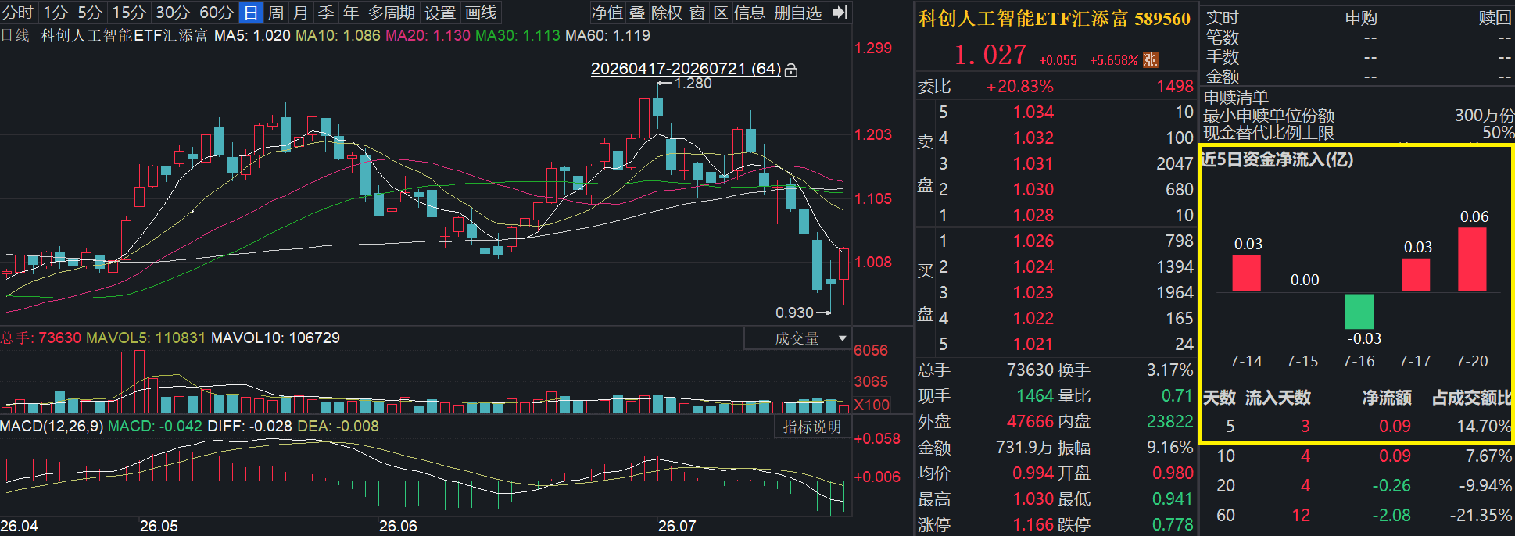Expand the 成交量 indicator dropdown

[797, 338]
